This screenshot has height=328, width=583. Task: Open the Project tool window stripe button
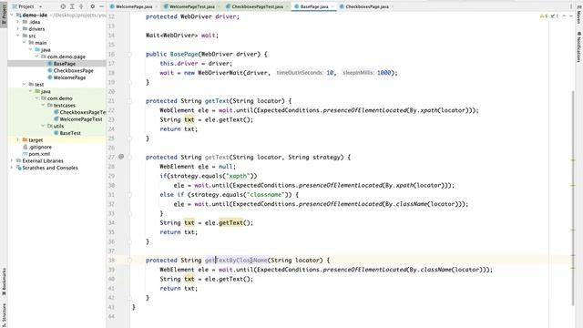pos(4,15)
